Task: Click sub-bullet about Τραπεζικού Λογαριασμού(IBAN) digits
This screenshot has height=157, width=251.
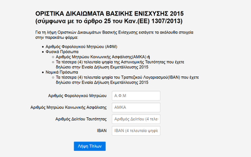Action: (127, 80)
